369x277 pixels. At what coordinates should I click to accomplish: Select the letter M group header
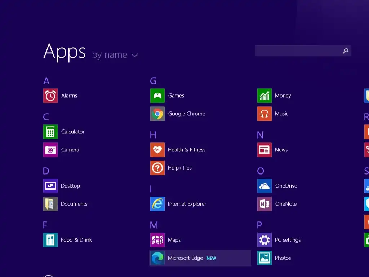[154, 225]
